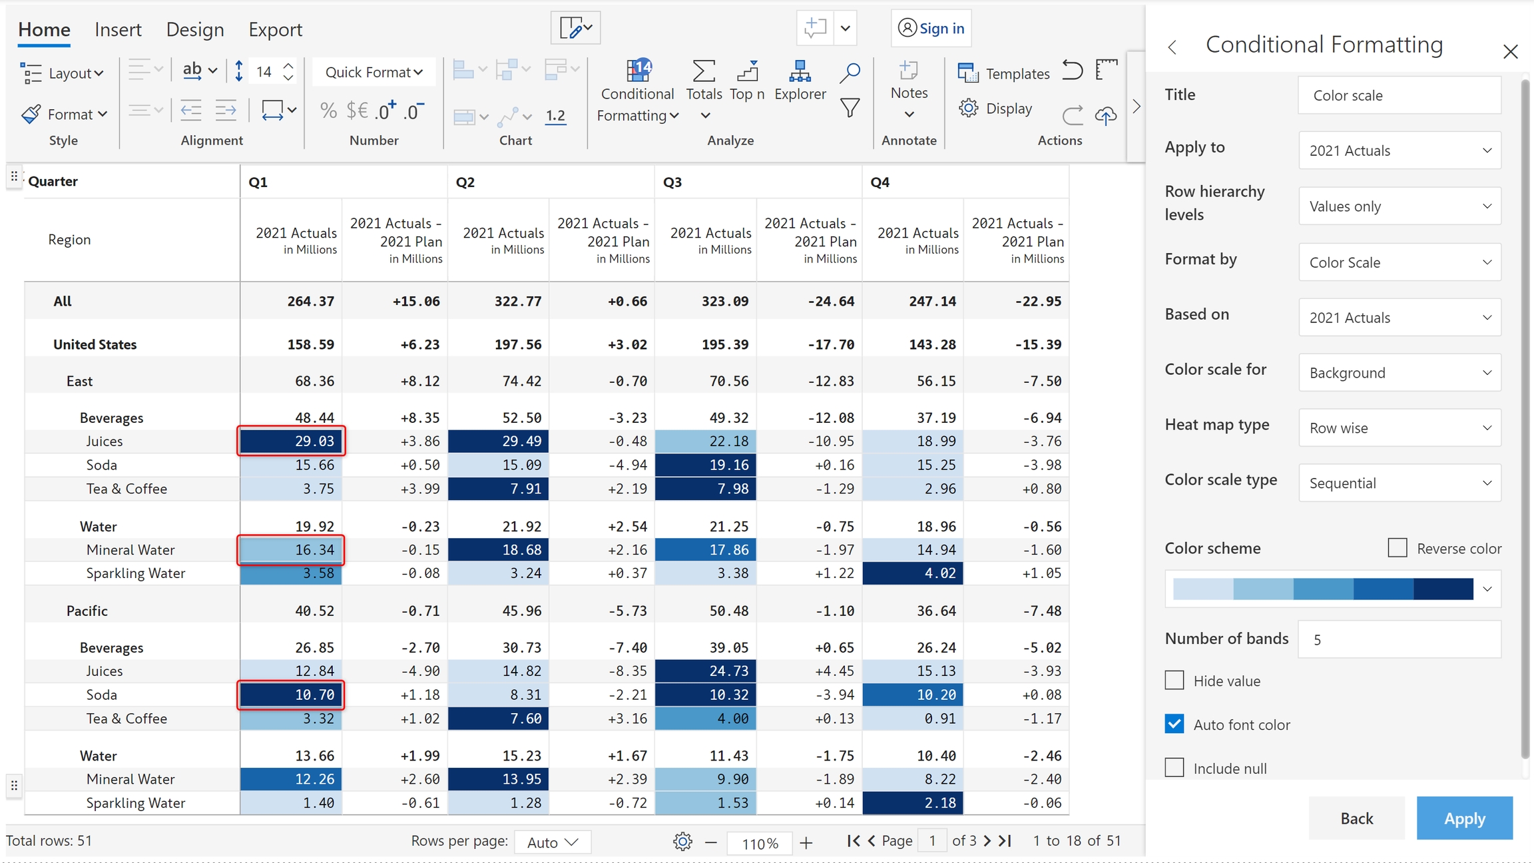Switch to the Insert tab

tap(118, 29)
